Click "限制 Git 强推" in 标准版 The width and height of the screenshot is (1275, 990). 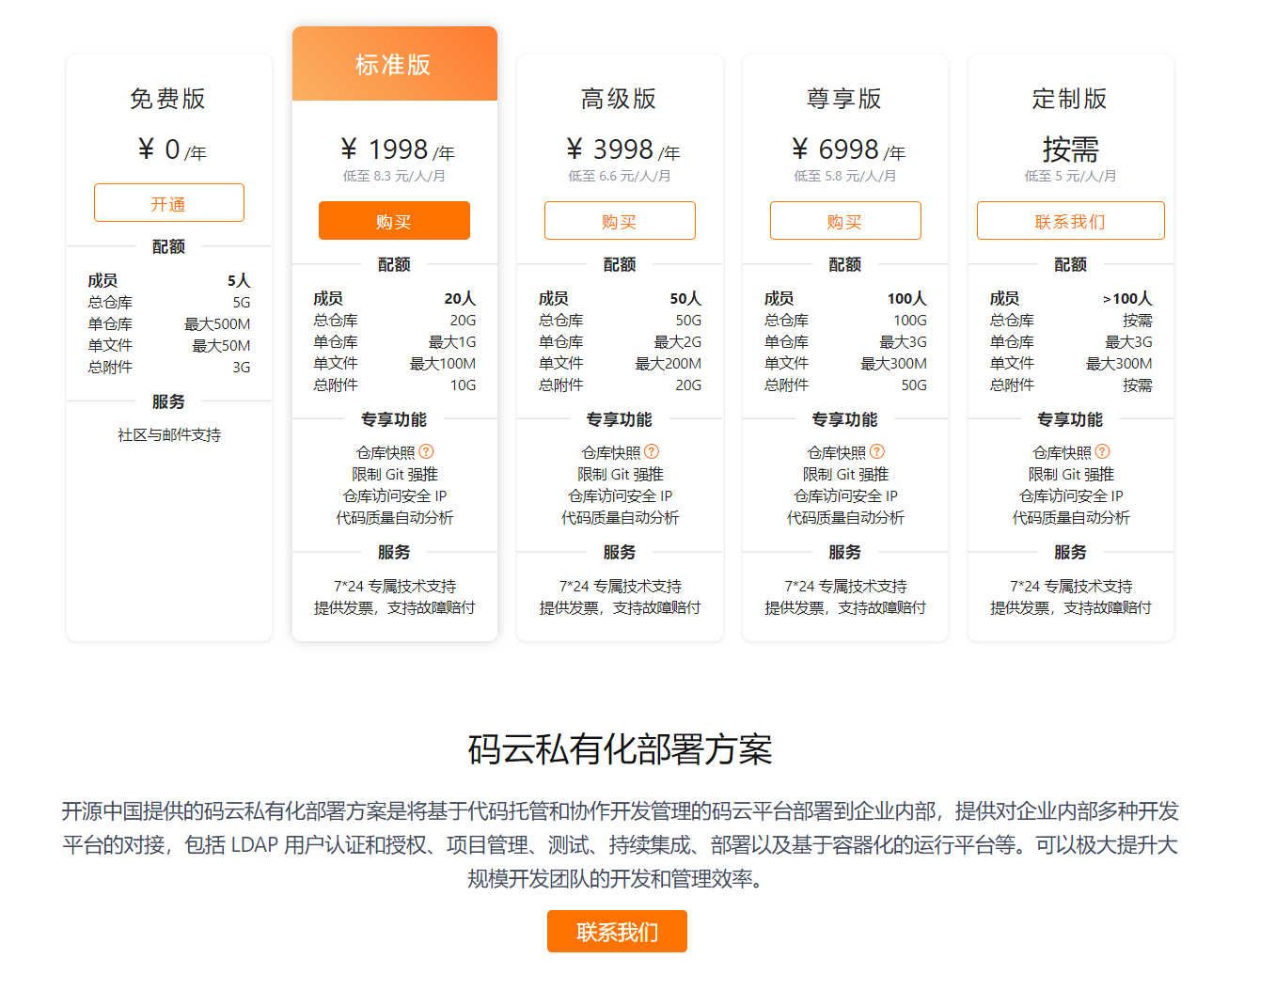(395, 475)
